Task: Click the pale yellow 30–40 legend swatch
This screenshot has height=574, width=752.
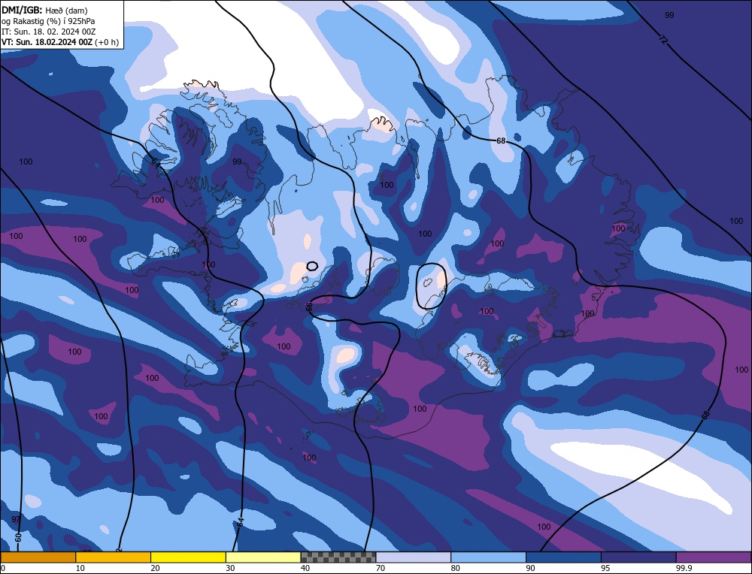Action: click(x=263, y=557)
